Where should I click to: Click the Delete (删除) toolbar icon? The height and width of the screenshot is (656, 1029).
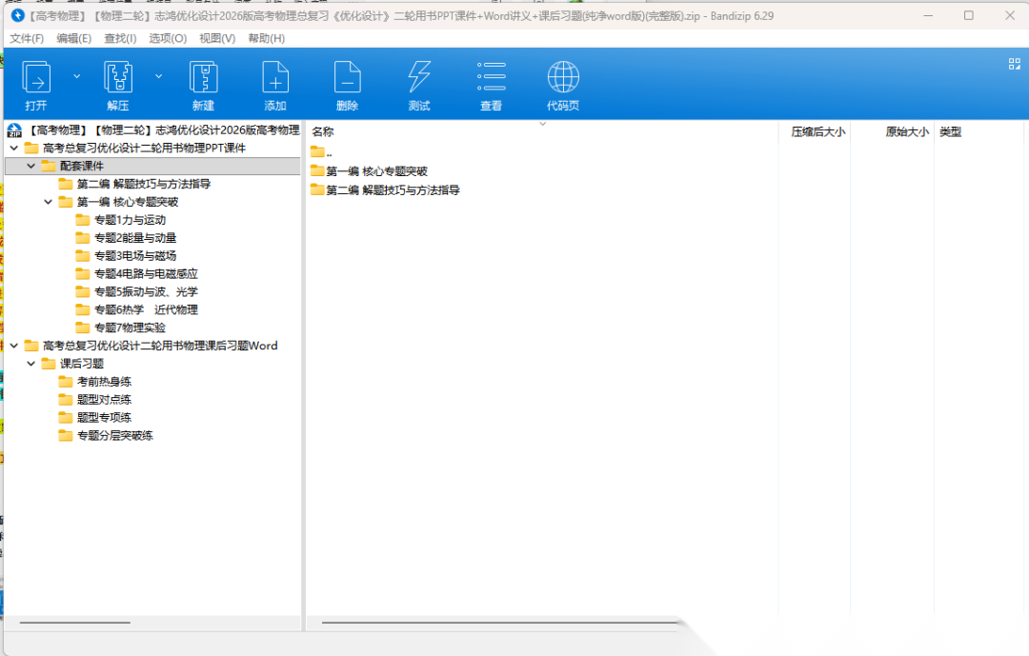(x=347, y=78)
